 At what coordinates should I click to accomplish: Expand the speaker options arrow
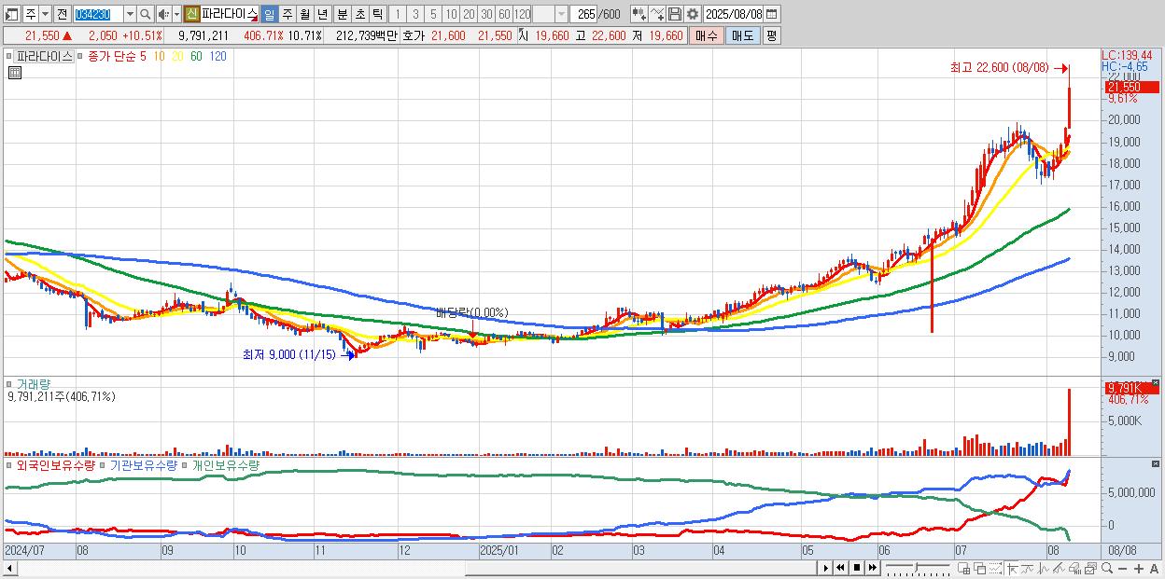[x=176, y=14]
